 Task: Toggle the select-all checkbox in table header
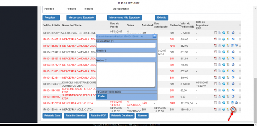(x=240, y=25)
